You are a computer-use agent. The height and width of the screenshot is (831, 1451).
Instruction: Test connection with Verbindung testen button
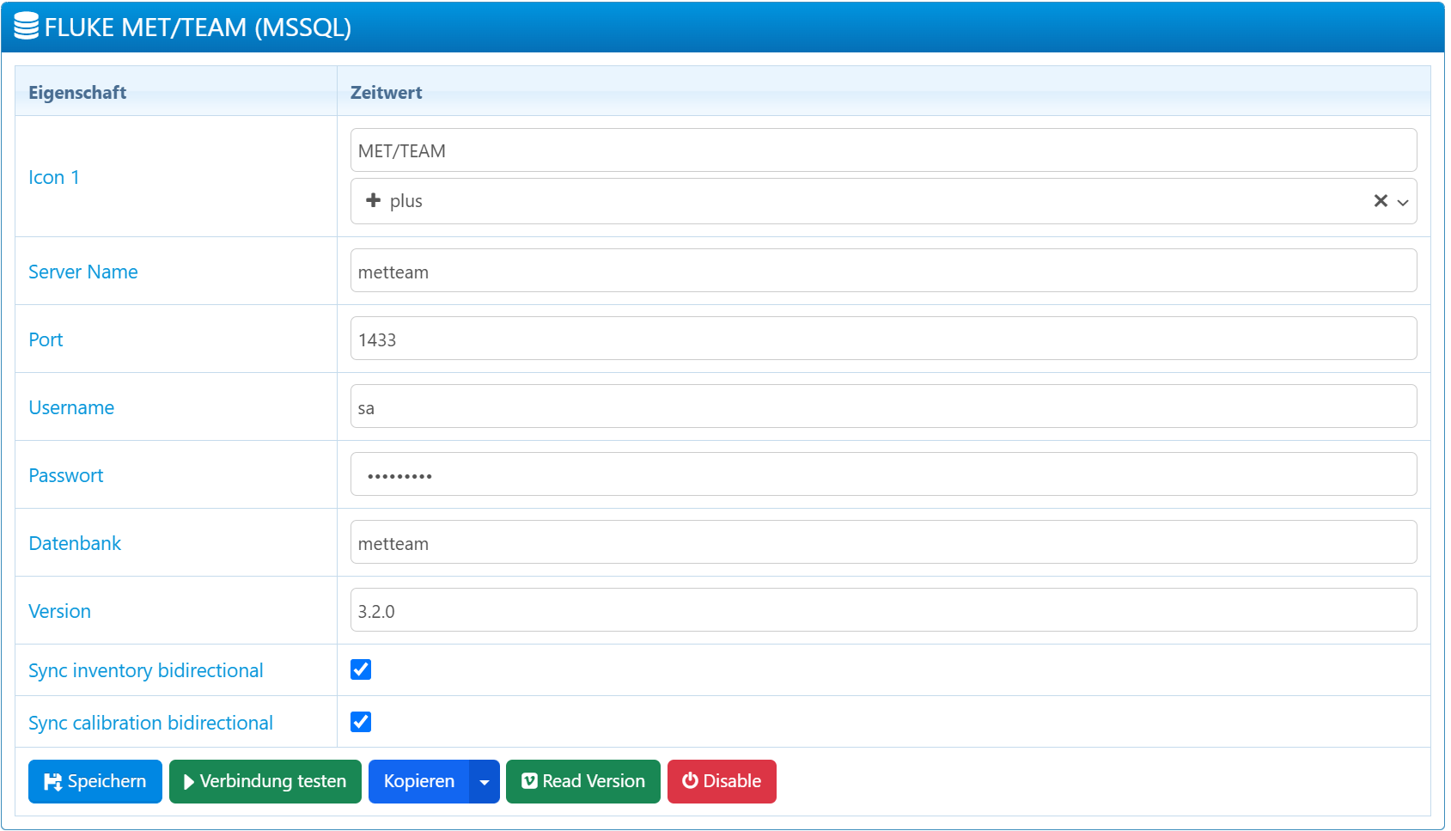pyautogui.click(x=265, y=782)
